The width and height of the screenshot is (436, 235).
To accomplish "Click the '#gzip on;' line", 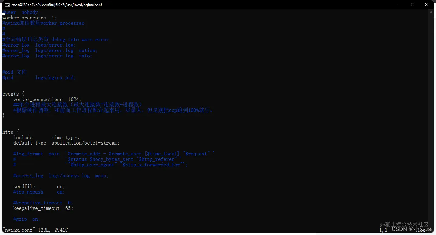I will point(27,219).
